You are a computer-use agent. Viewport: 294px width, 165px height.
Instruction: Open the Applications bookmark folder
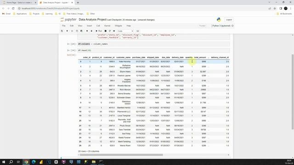point(20,14)
